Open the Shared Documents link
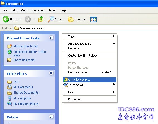This screenshot has width=158, height=124. pos(26,93)
